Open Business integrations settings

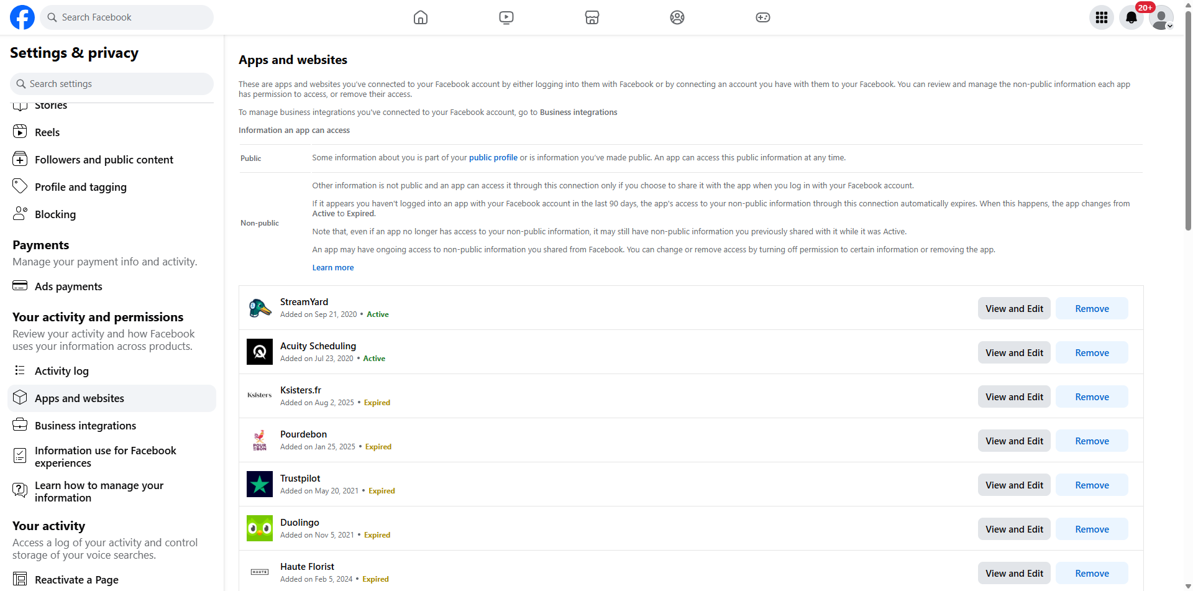click(85, 425)
